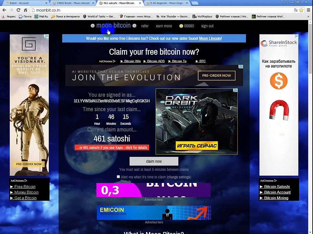
Task: Open the Bitcoin Satoshi ad link
Action: (x=275, y=187)
